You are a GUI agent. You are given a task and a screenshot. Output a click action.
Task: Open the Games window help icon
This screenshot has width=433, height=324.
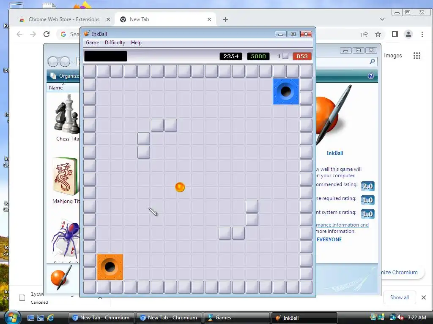370,76
